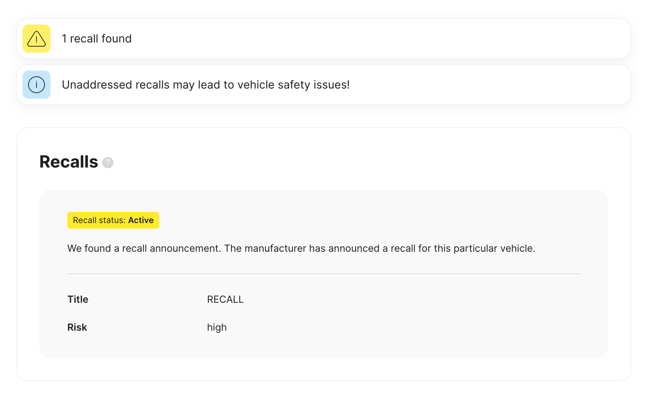The width and height of the screenshot is (645, 399).
Task: Click the info icon in the safety notice
Action: (x=36, y=85)
